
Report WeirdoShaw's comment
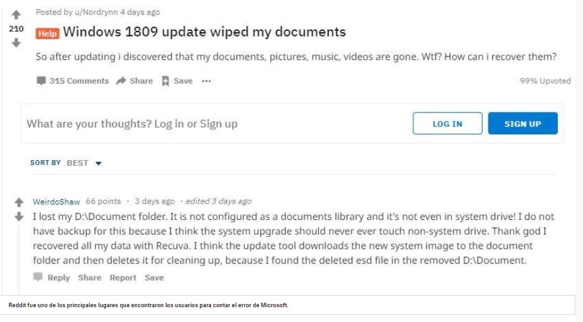click(x=123, y=278)
